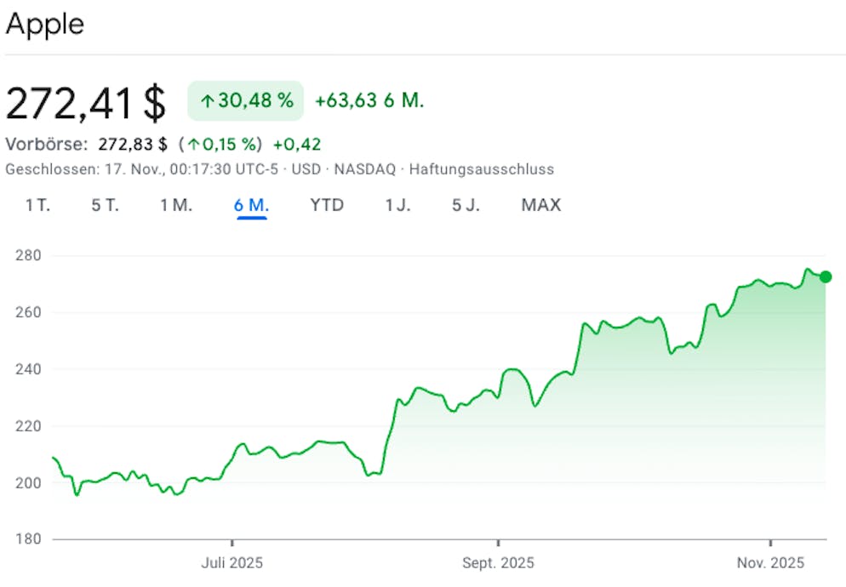
Task: Click the Juli 2025 axis label
Action: (232, 563)
